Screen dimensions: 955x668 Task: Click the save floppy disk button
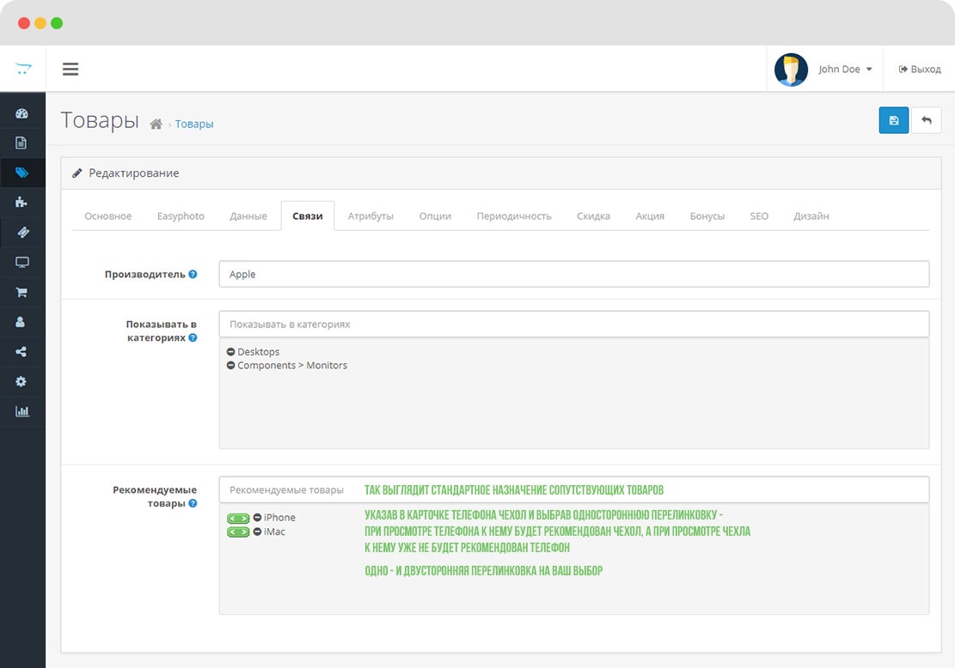pos(893,120)
